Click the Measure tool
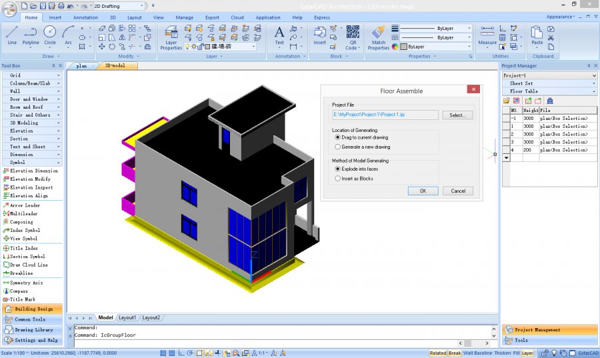Viewport: 600px width, 358px height. (x=487, y=35)
